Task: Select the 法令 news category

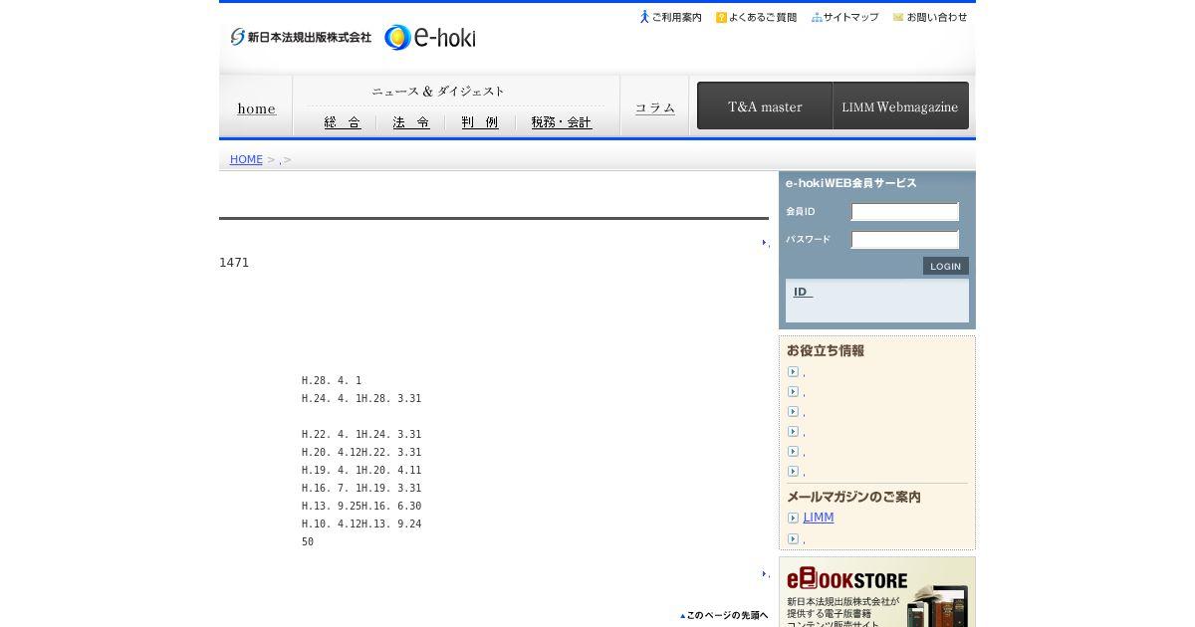Action: 411,122
